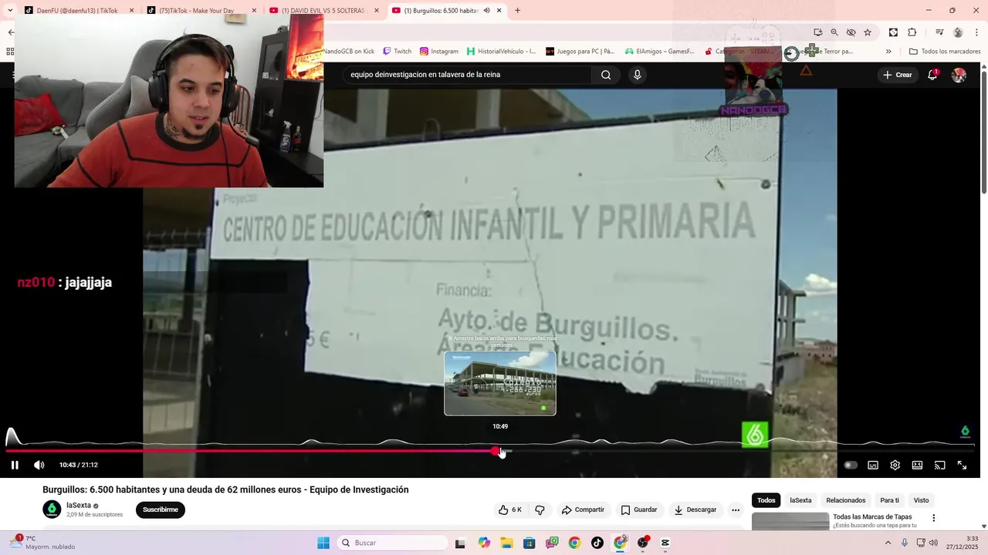Open Todos los marcadores folder
Viewport: 988px width, 555px height.
pos(945,52)
